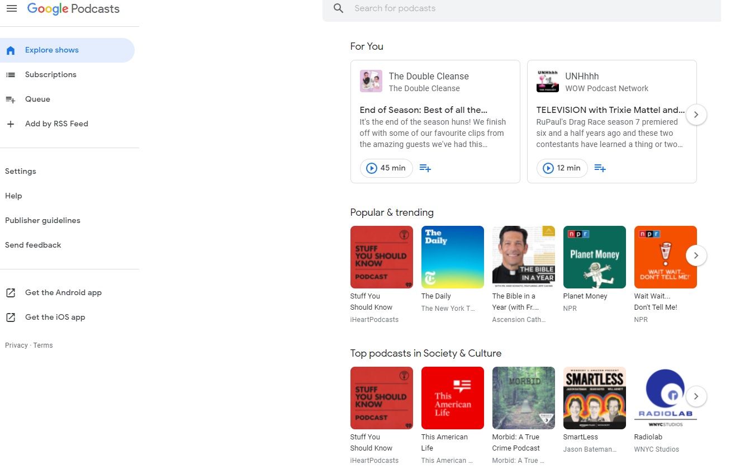Click the 'Planet Money' title below artwork
Screen dimensions: 754x469
point(585,296)
